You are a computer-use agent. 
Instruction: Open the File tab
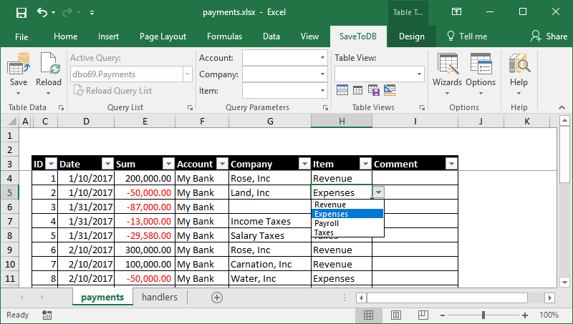[x=21, y=36]
